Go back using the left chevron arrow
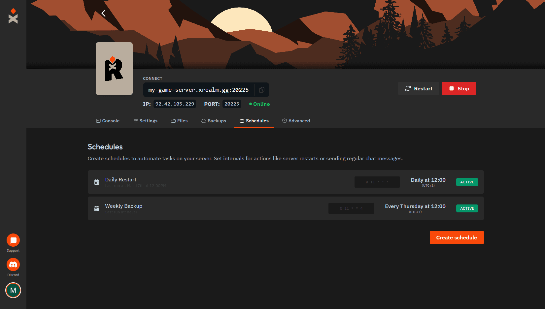Image resolution: width=545 pixels, height=309 pixels. tap(103, 13)
